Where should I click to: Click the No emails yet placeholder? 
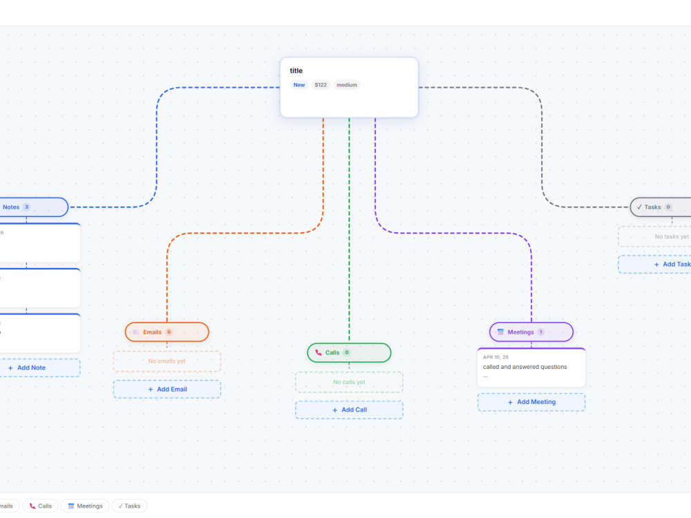(167, 361)
